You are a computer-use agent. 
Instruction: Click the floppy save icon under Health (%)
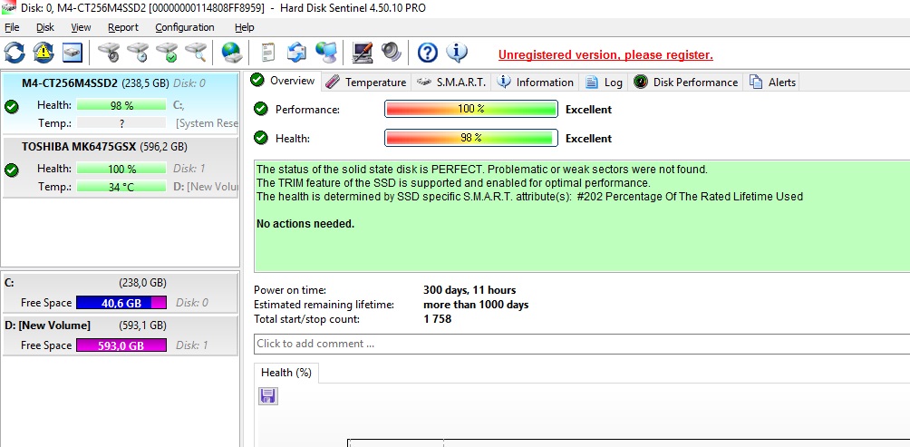click(267, 396)
